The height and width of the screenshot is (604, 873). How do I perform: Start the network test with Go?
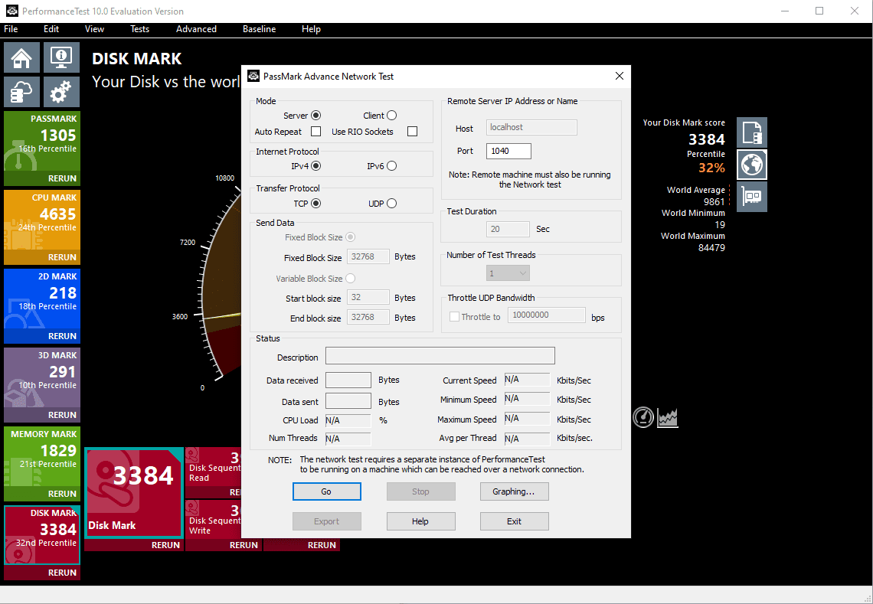tap(327, 491)
